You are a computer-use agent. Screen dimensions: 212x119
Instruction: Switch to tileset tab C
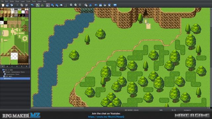pyautogui.click(x=12, y=66)
